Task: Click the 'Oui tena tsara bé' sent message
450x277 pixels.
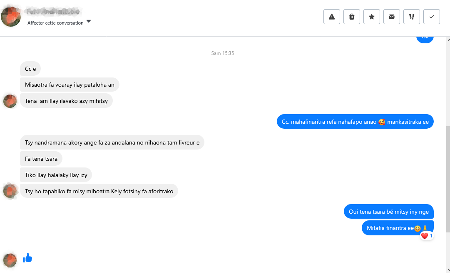Action: pyautogui.click(x=389, y=212)
